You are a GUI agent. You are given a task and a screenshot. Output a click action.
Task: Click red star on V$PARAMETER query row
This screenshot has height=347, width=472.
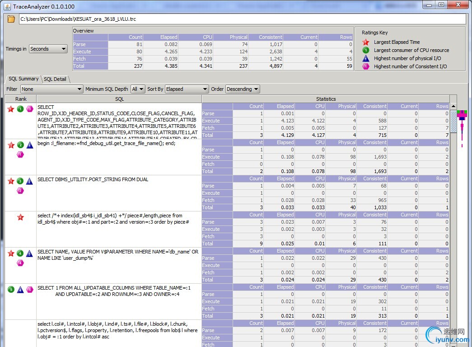coord(11,253)
